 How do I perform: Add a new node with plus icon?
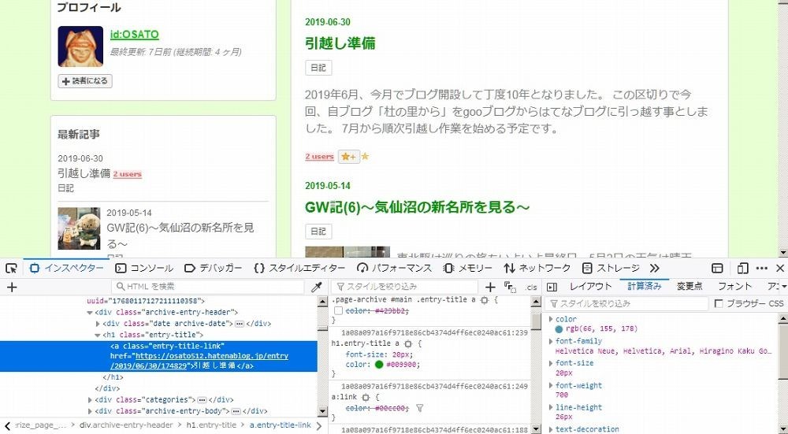pos(12,287)
